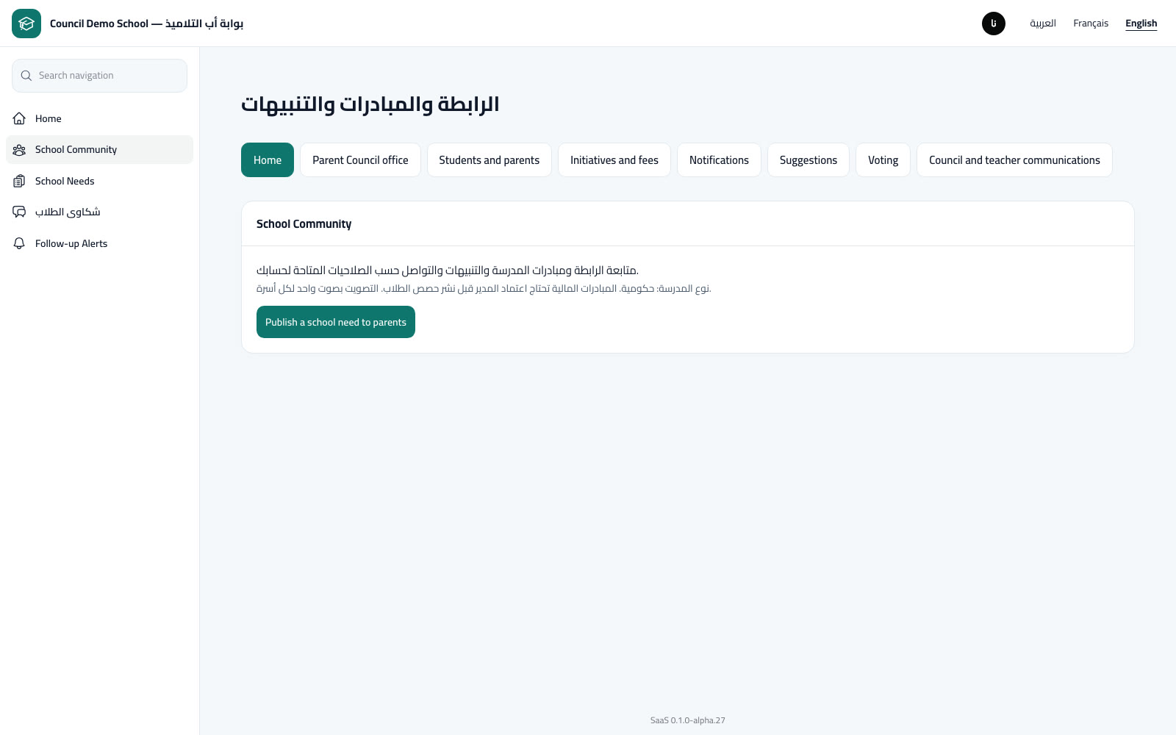Open the Students and parents tab
The width and height of the screenshot is (1176, 735).
490,159
